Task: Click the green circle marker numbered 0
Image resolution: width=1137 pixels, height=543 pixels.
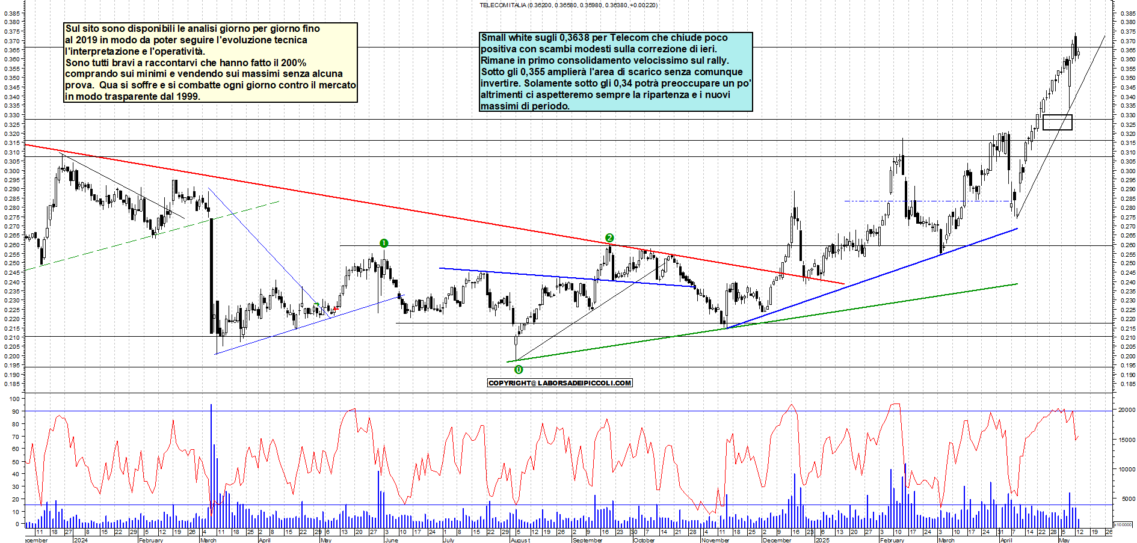Action: tap(519, 370)
